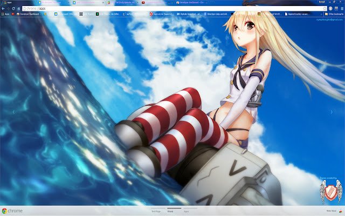Open the Date A Live Season 2 bookmark

click(x=161, y=14)
